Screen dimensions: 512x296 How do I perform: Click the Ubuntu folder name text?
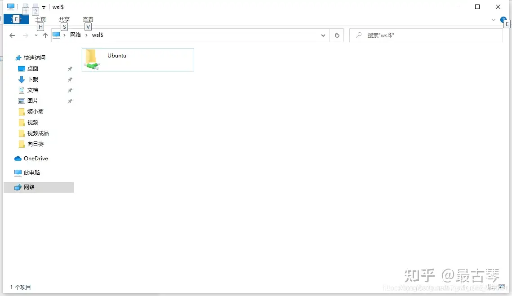(x=117, y=56)
